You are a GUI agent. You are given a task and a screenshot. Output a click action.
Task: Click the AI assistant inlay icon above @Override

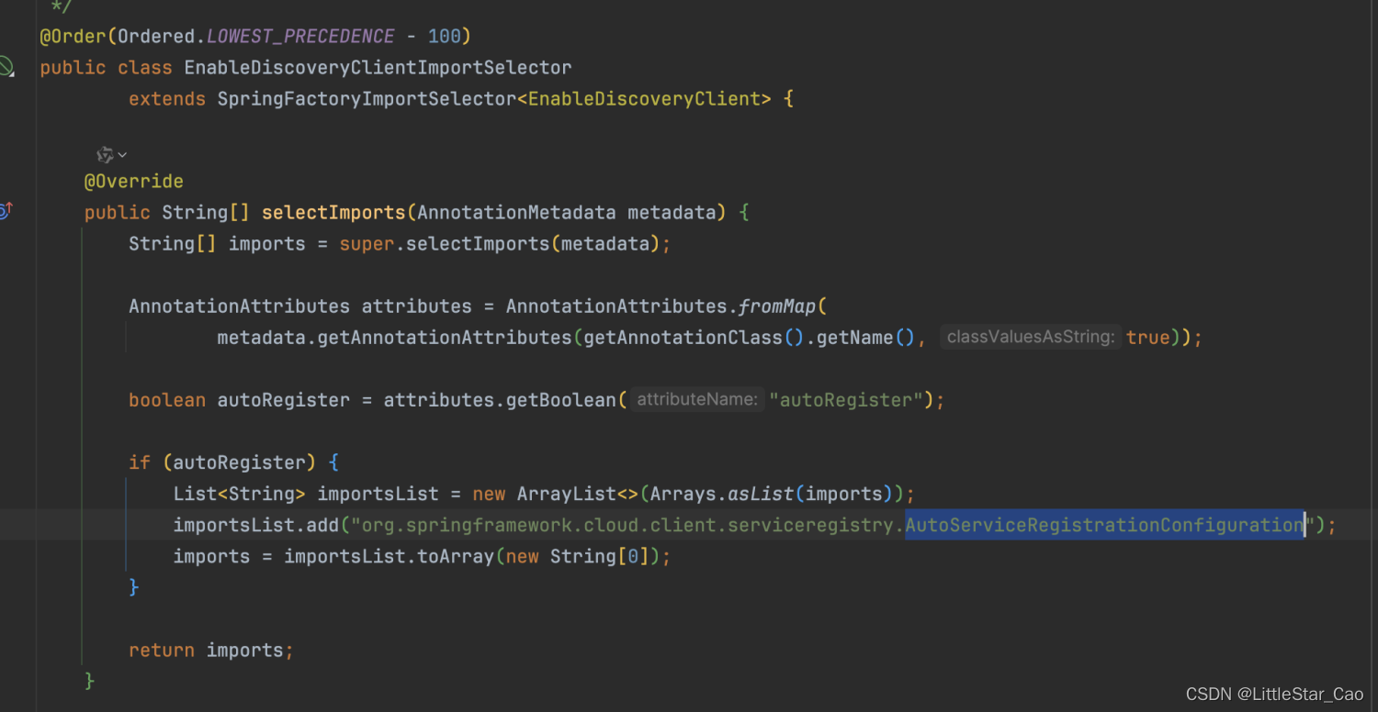pos(105,154)
